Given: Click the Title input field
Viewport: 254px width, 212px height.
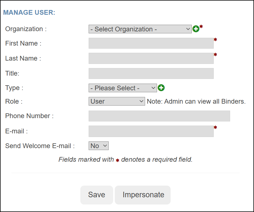Looking at the screenshot, I should (x=151, y=74).
